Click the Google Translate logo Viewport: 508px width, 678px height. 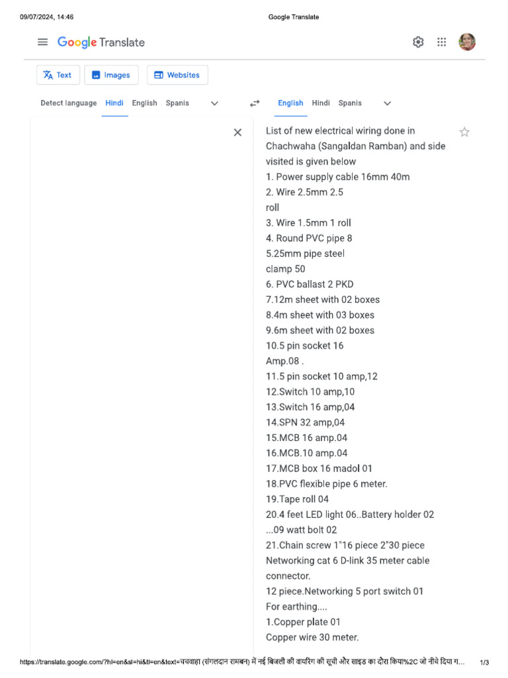point(101,42)
